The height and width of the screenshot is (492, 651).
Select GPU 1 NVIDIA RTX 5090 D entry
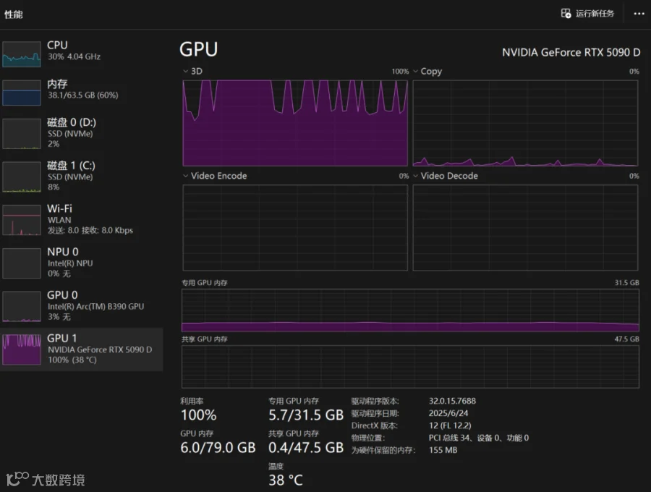click(x=81, y=349)
